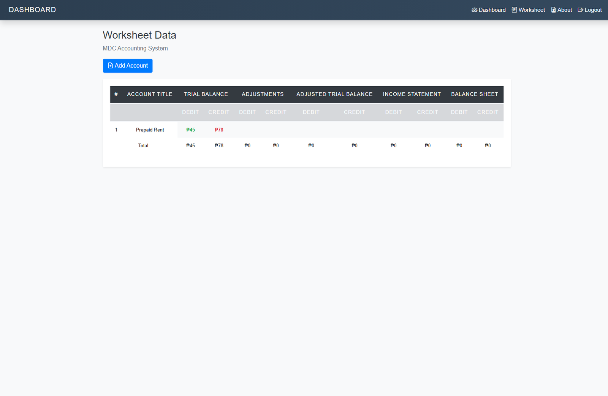This screenshot has height=396, width=608.
Task: Click the DASHBOARD brand title
Action: click(x=32, y=10)
